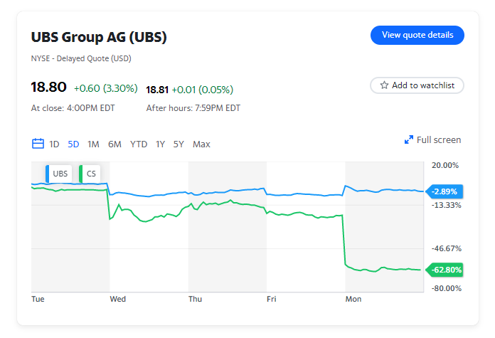Switch chart to 1M range
Image resolution: width=495 pixels, height=338 pixels.
[x=93, y=144]
